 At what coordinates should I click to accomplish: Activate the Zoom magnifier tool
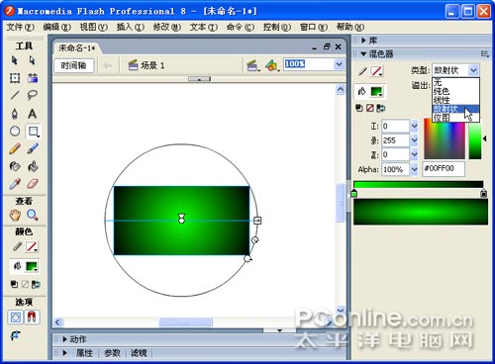32,216
